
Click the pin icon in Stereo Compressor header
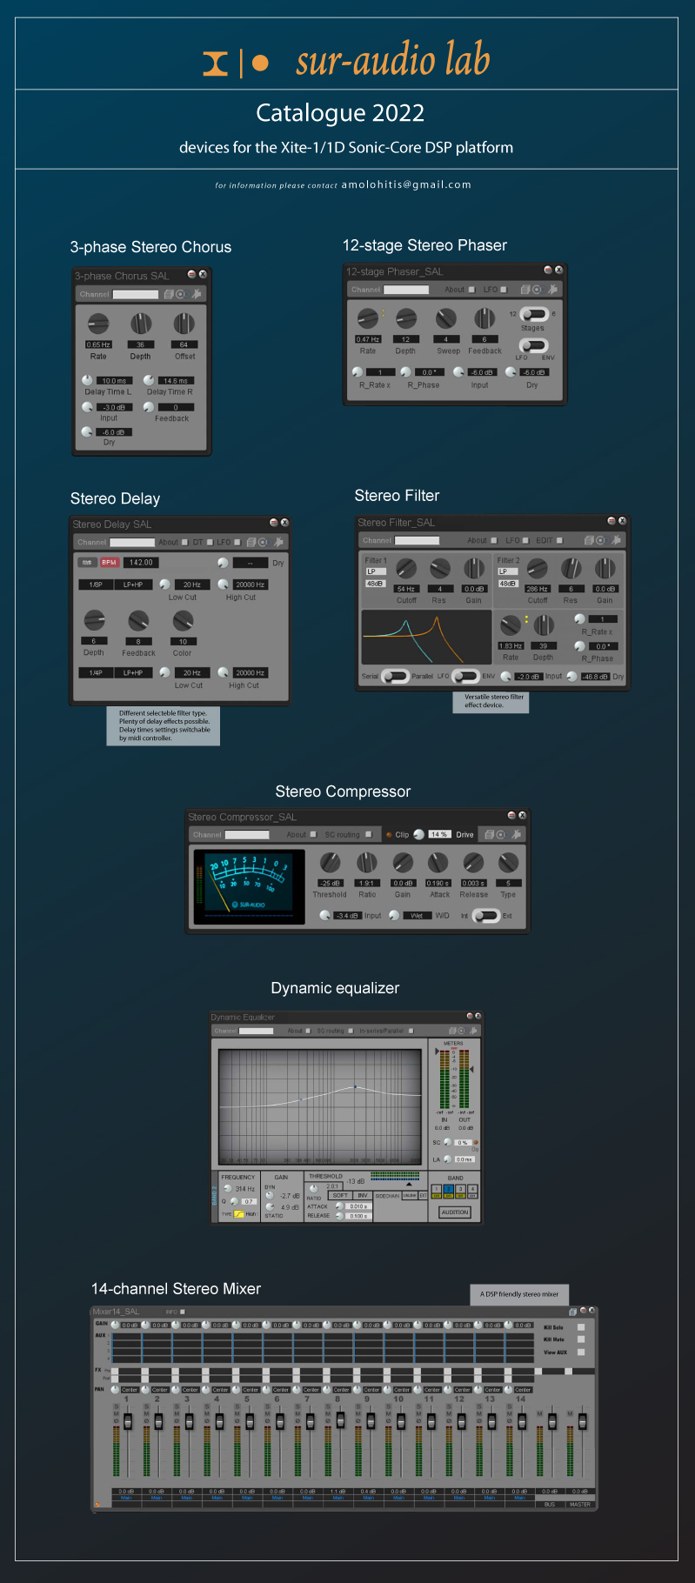[x=516, y=834]
